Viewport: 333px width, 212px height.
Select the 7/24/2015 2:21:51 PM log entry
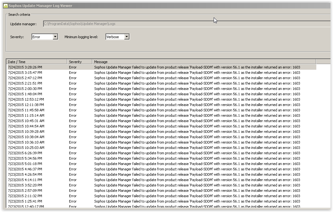[161, 83]
